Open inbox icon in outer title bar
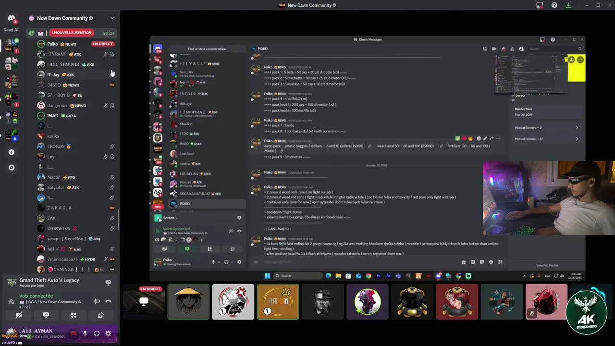This screenshot has height=346, width=615. click(x=540, y=5)
